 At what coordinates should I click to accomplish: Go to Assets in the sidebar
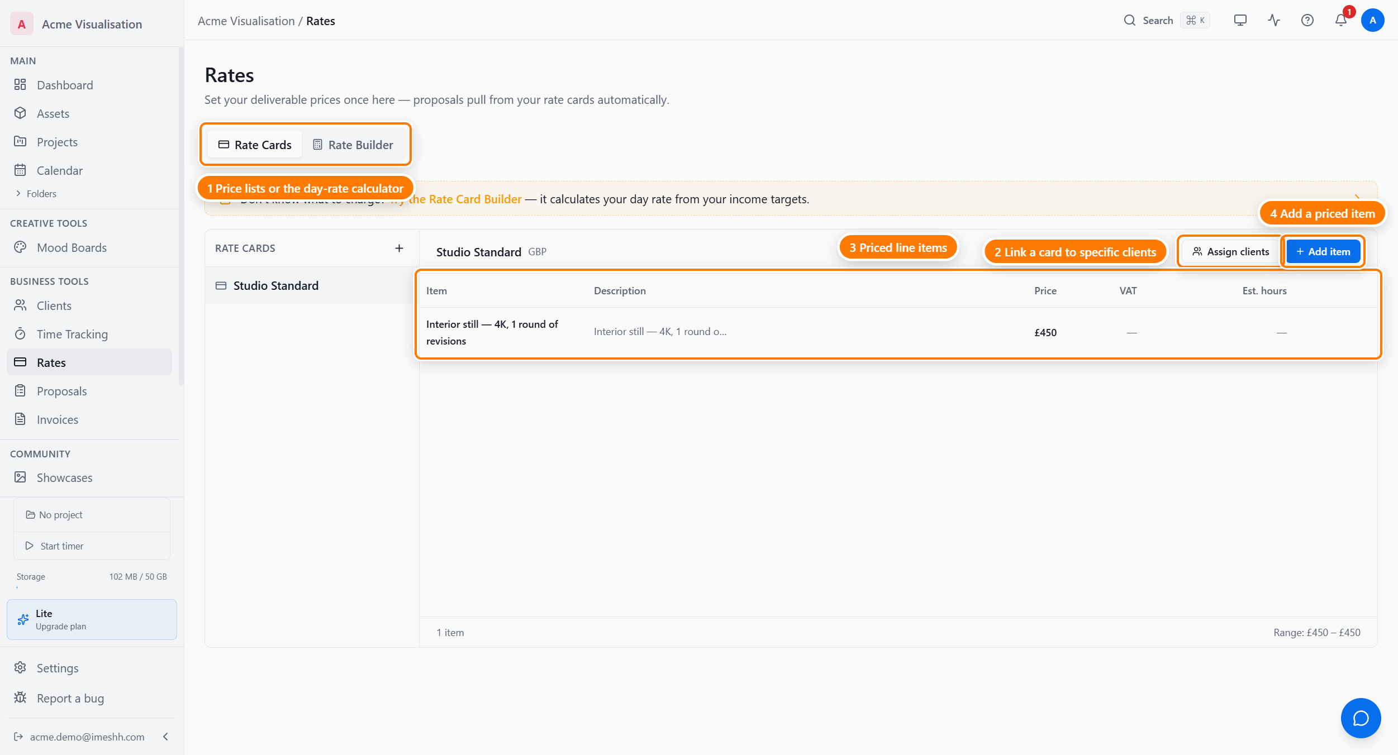click(89, 113)
